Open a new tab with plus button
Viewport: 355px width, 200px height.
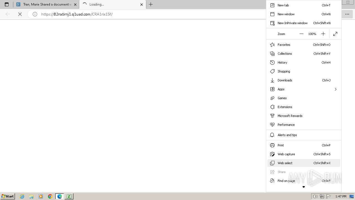[151, 4]
